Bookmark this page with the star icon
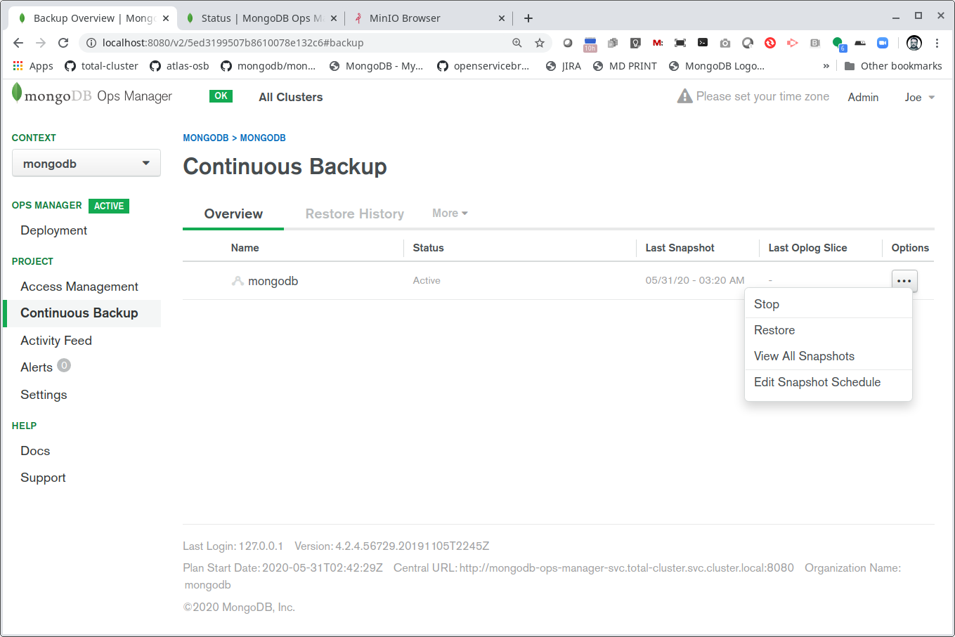This screenshot has width=955, height=637. (x=540, y=43)
